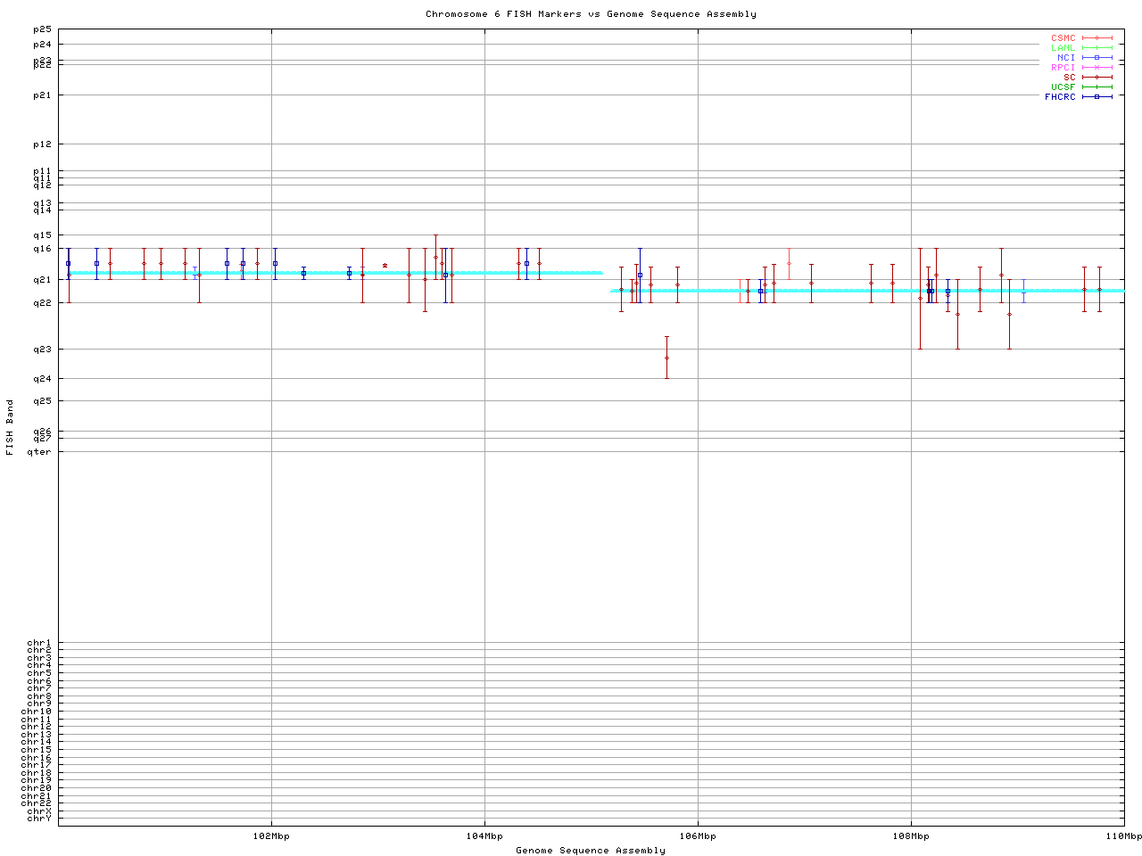Select the p25 band label
Screen dimensions: 1142x856
[x=42, y=29]
